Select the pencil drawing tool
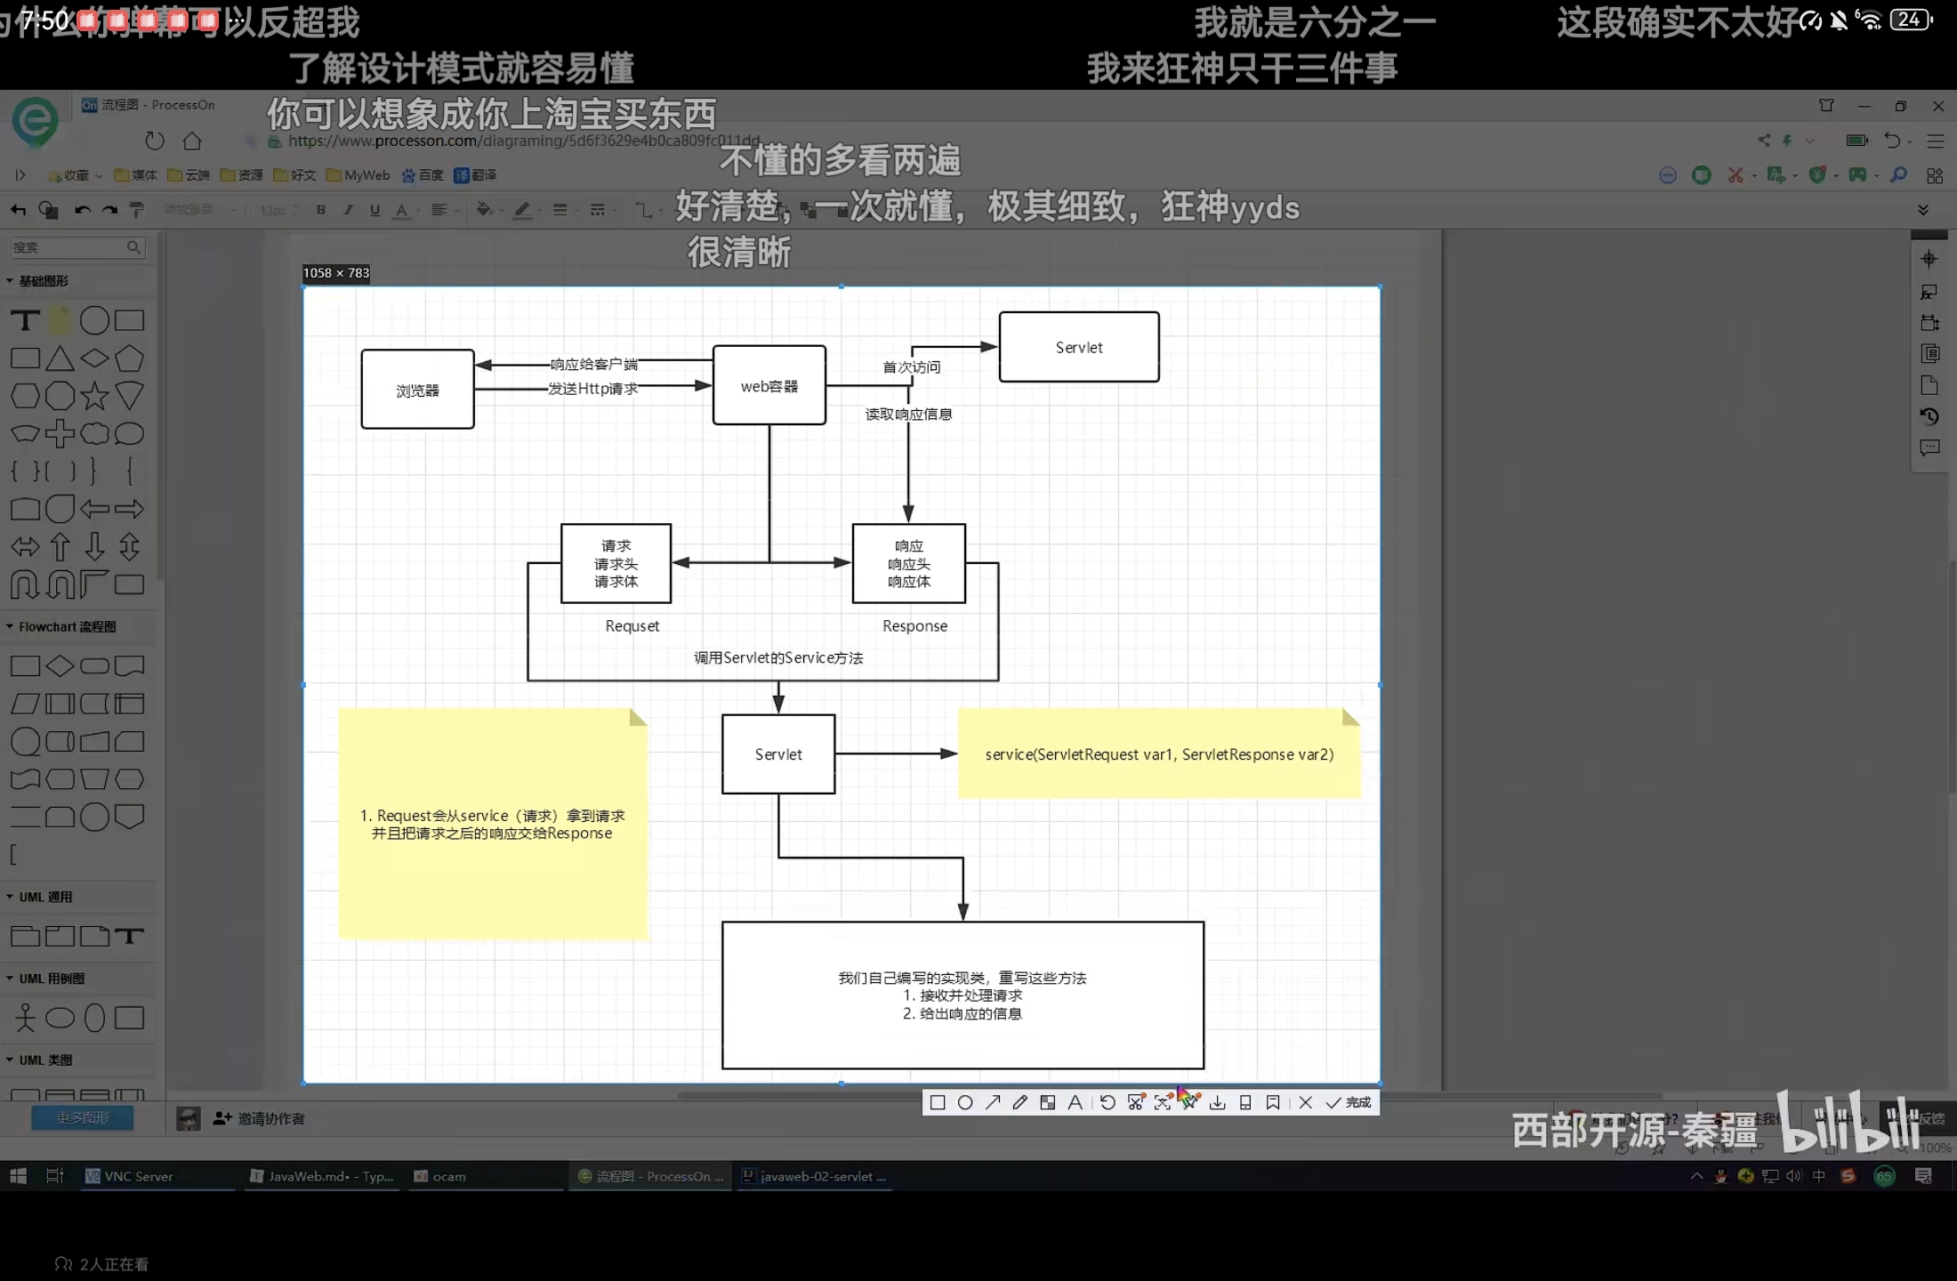The width and height of the screenshot is (1957, 1281). click(1020, 1103)
